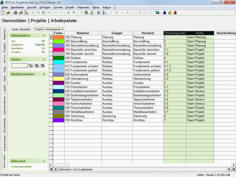Click the Open folder toolbar icon
Viewport: 236px width, 177px height.
click(x=8, y=13)
